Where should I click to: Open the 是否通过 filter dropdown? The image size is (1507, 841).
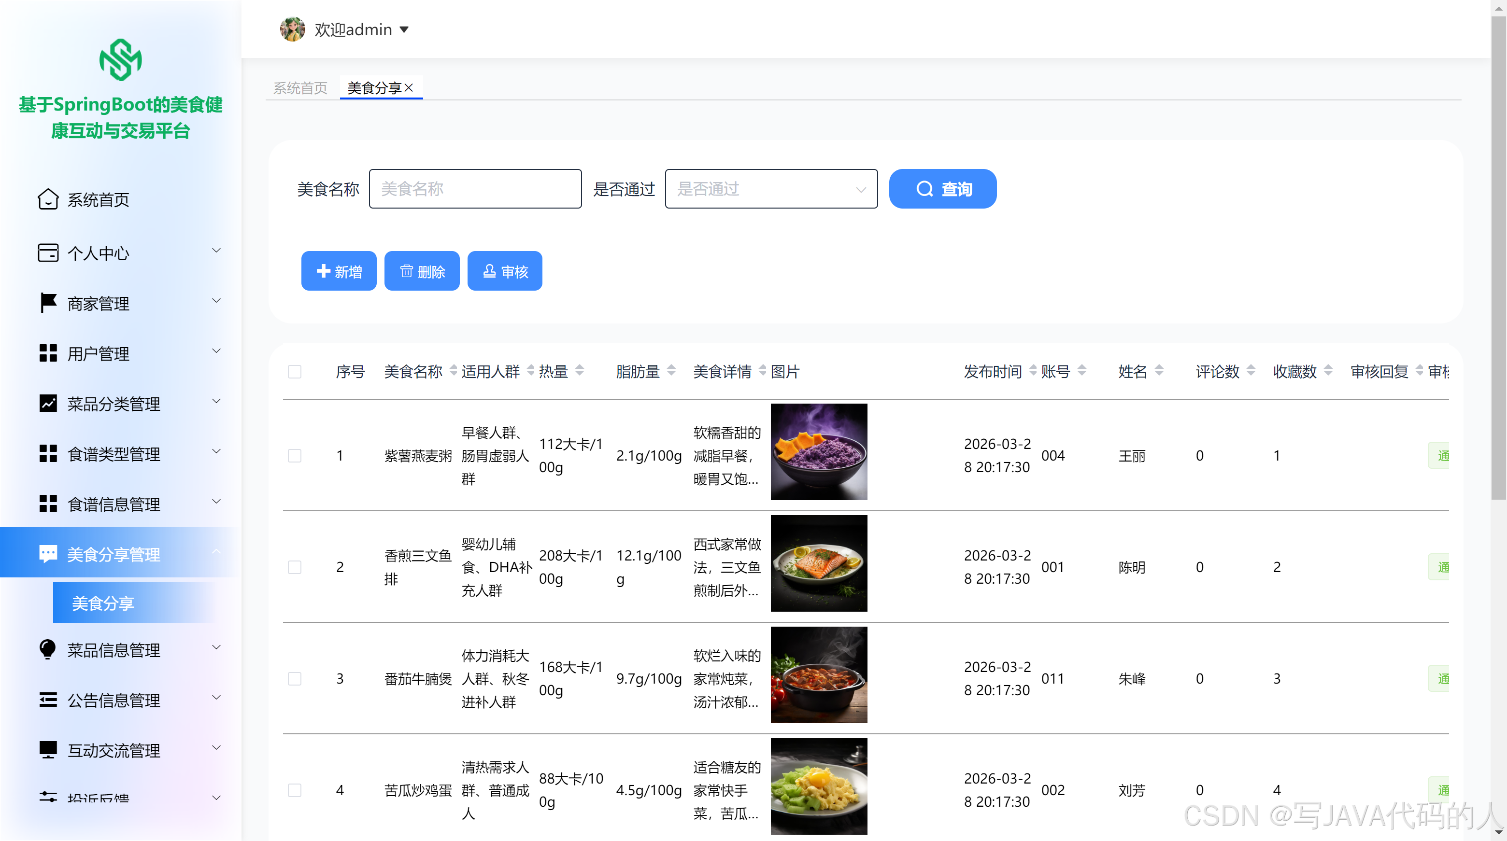click(x=771, y=189)
